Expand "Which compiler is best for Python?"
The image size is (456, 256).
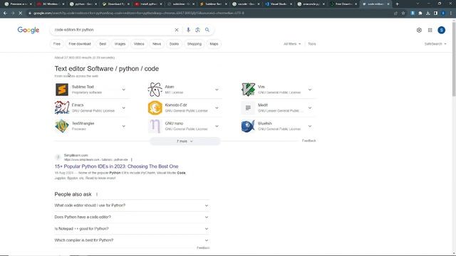coord(131,240)
